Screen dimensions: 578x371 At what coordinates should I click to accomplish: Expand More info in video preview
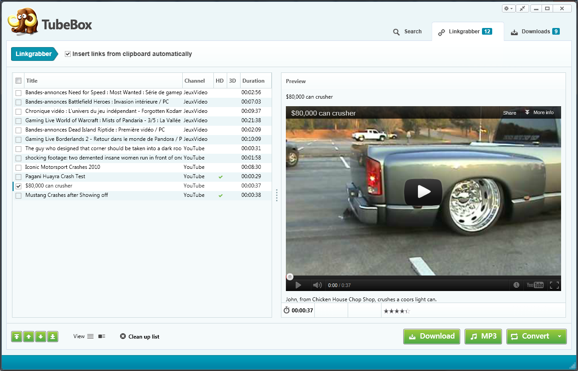tap(539, 112)
